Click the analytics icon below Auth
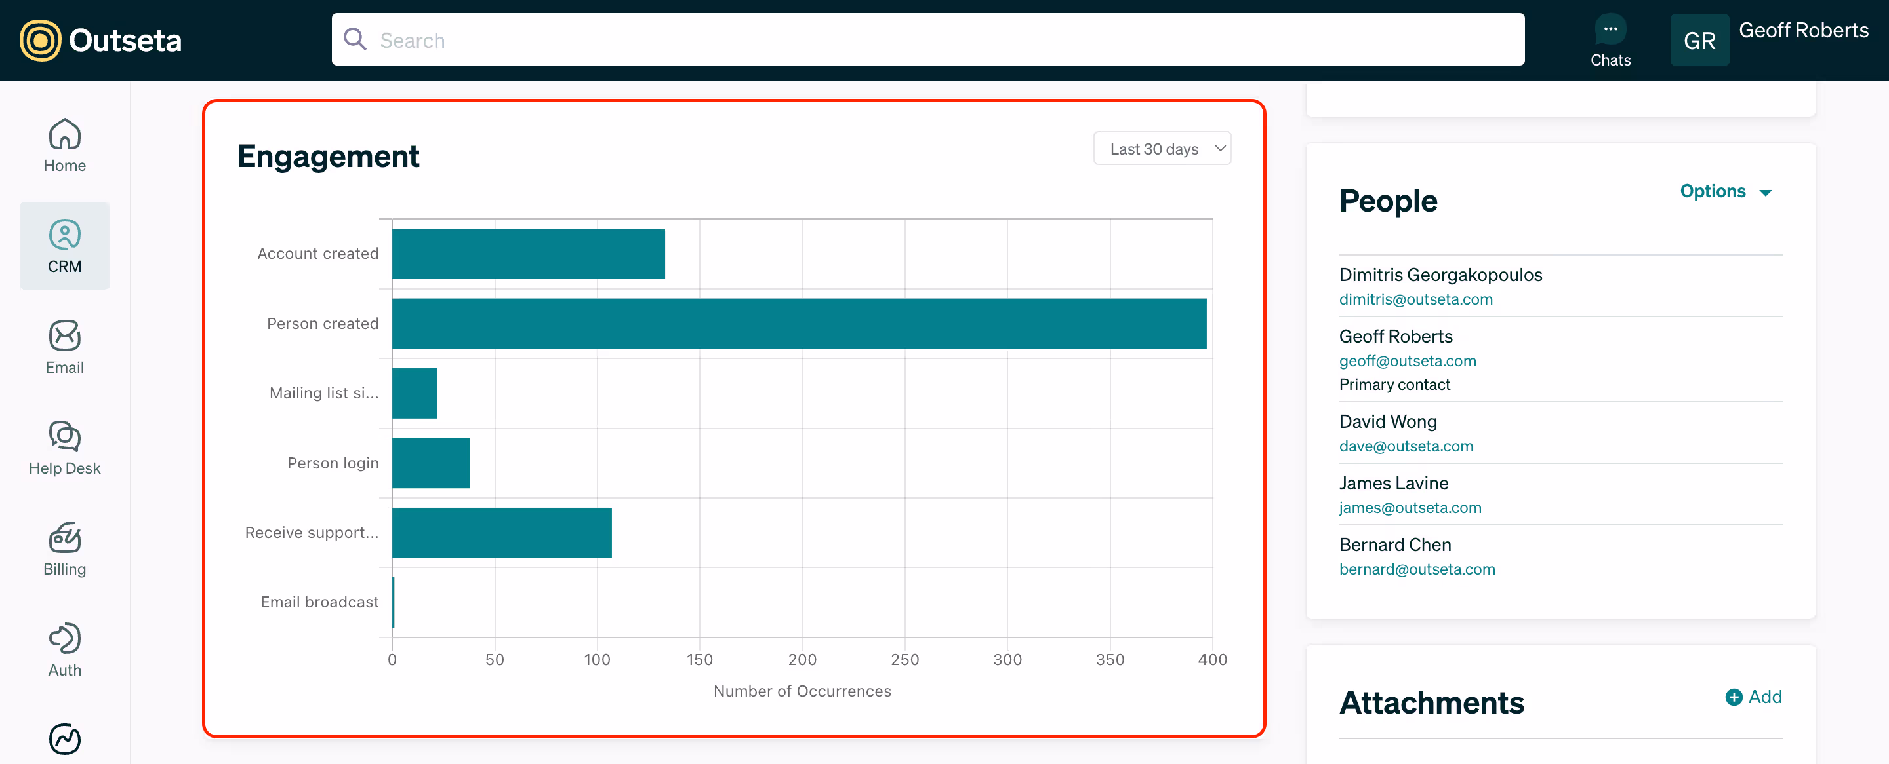 64,738
